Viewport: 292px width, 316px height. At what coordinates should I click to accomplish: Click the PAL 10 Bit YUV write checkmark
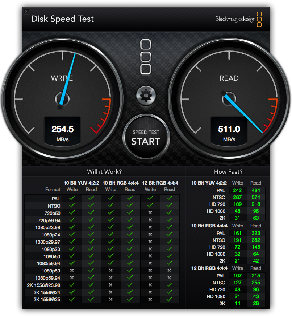72,198
